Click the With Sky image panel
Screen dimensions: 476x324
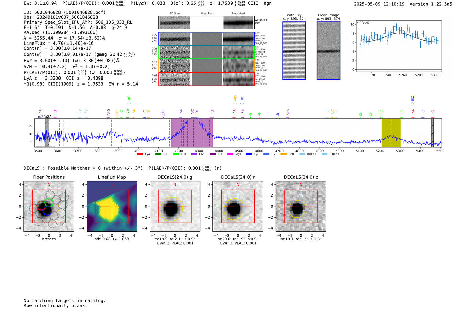(x=294, y=51)
